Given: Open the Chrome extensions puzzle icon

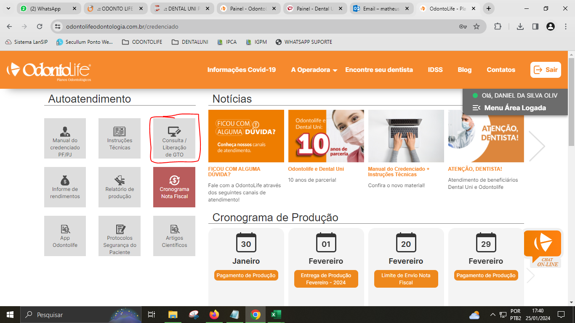Looking at the screenshot, I should (498, 26).
